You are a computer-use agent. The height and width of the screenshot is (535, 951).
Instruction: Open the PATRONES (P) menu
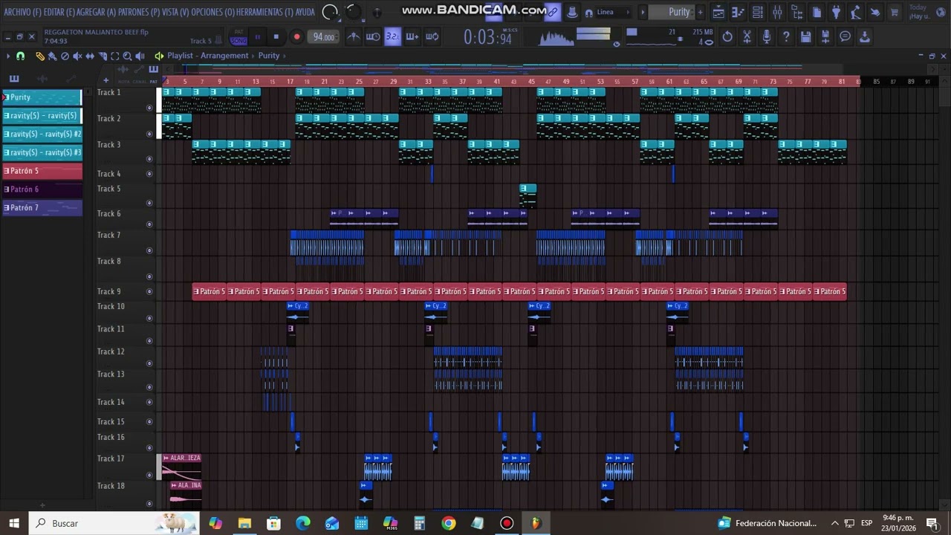pyautogui.click(x=139, y=12)
